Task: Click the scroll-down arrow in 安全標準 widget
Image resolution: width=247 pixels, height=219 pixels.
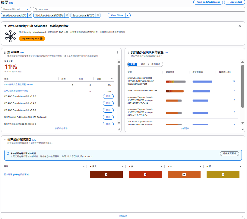Action: [x=119, y=123]
